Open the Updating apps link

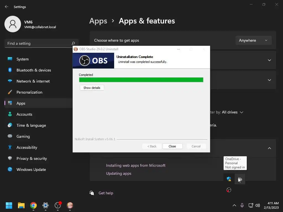(x=119, y=173)
